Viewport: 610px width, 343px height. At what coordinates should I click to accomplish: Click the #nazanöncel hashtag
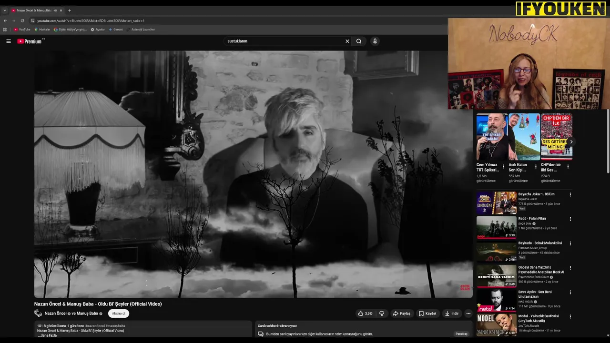pyautogui.click(x=95, y=326)
